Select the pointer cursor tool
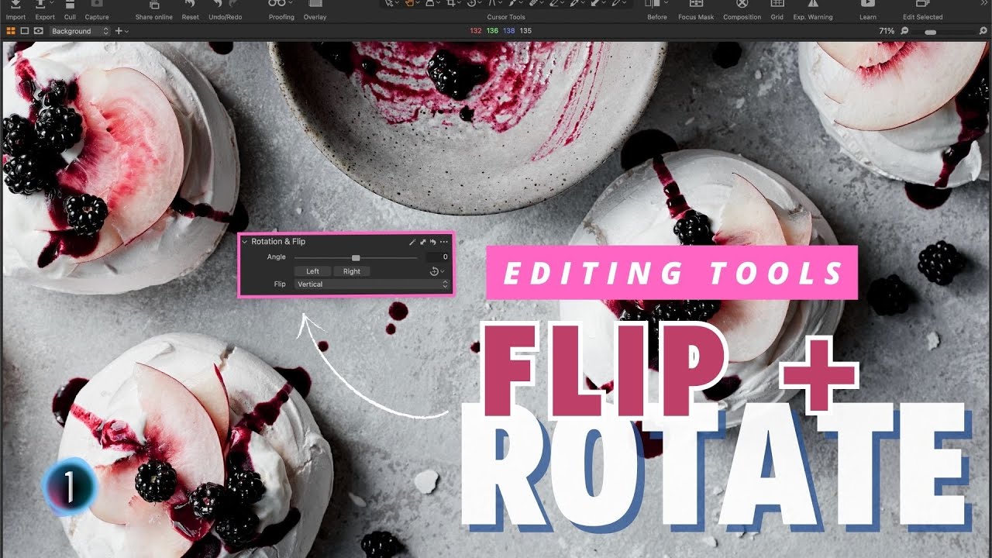Image resolution: width=992 pixels, height=558 pixels. point(389,4)
